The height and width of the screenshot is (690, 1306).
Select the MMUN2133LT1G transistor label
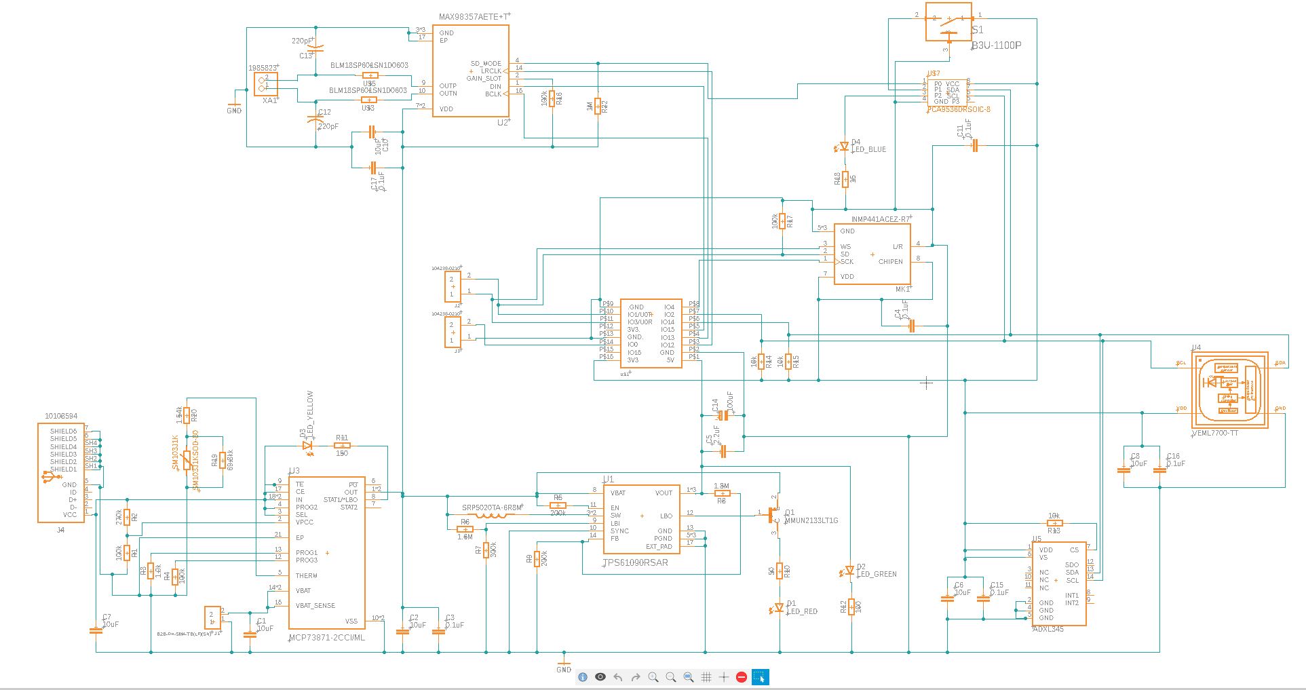[811, 520]
